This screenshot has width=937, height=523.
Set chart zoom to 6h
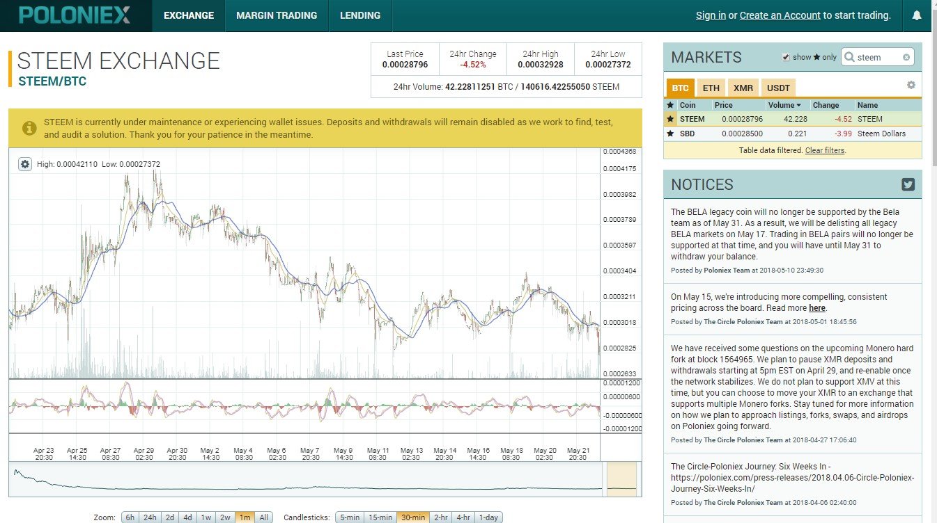click(130, 517)
